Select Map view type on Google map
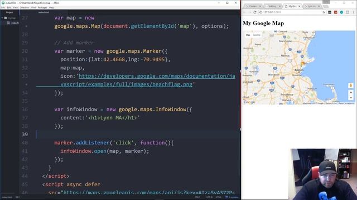The height and width of the screenshot is (200, 357). pyautogui.click(x=248, y=35)
